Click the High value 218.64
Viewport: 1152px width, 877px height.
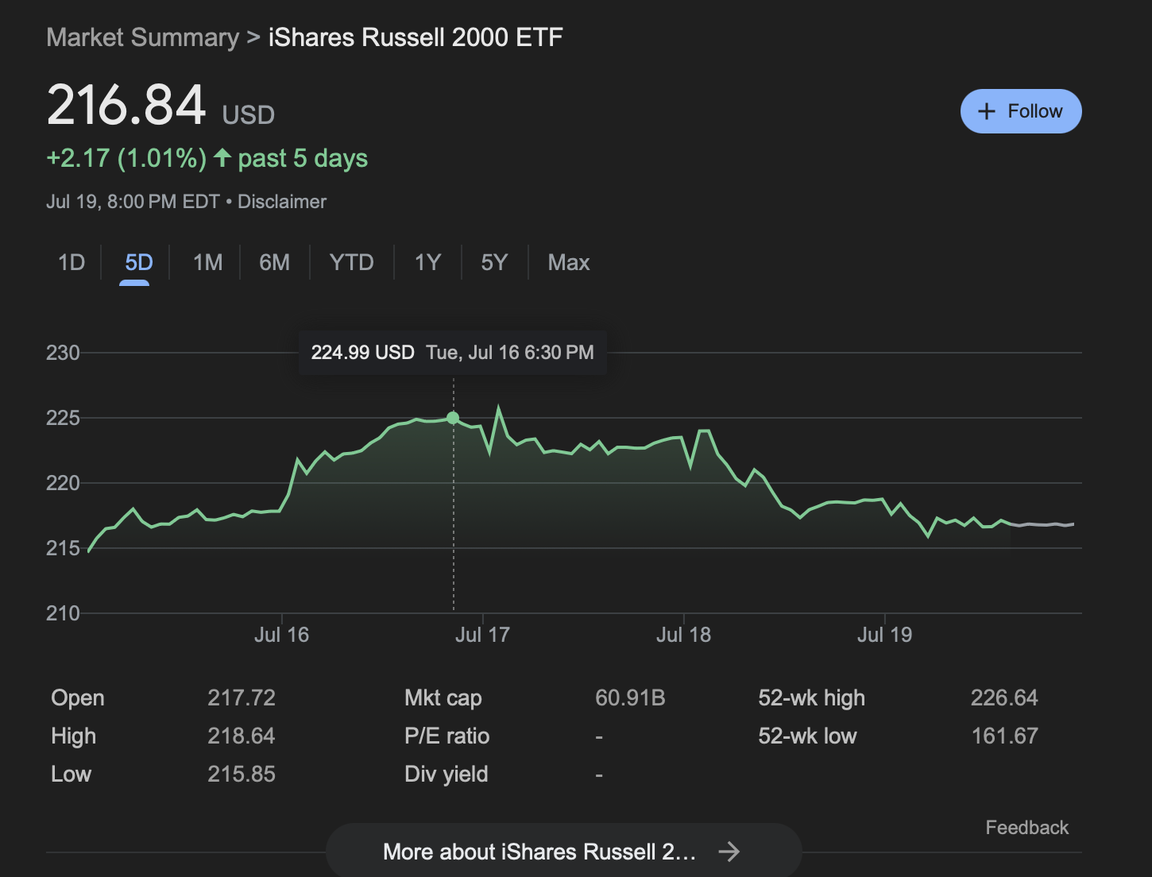(x=242, y=736)
